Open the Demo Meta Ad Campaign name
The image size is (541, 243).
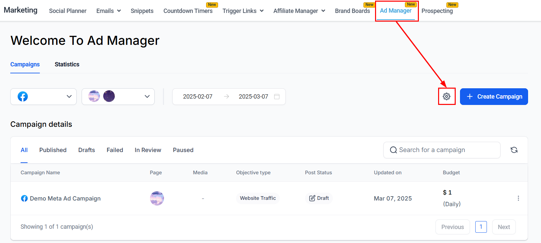(65, 199)
